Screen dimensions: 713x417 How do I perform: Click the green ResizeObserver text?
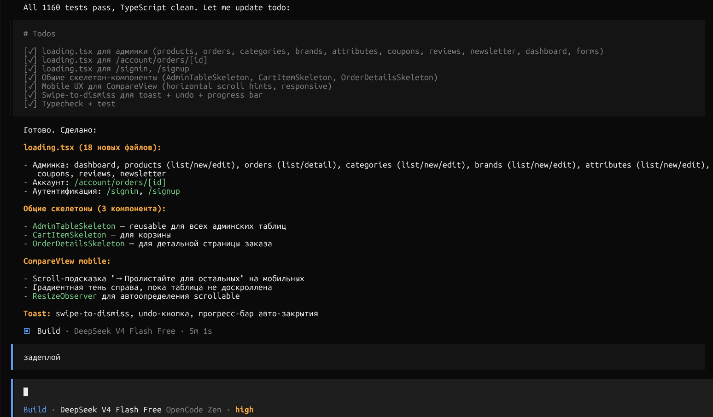(x=65, y=296)
